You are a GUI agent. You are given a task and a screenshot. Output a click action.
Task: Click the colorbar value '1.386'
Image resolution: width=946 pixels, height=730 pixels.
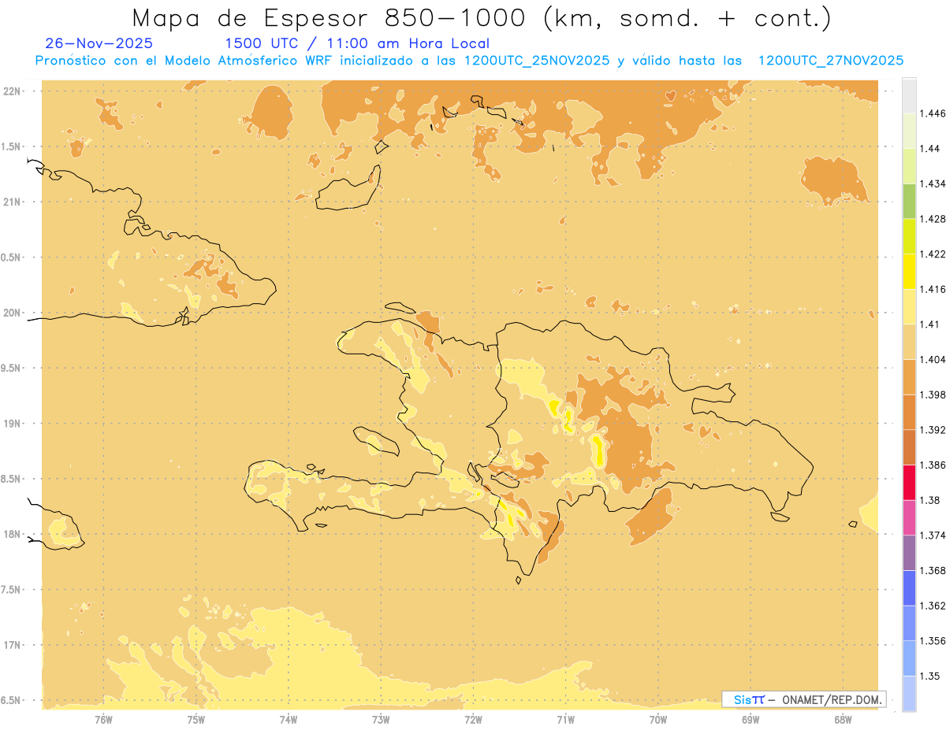[933, 465]
